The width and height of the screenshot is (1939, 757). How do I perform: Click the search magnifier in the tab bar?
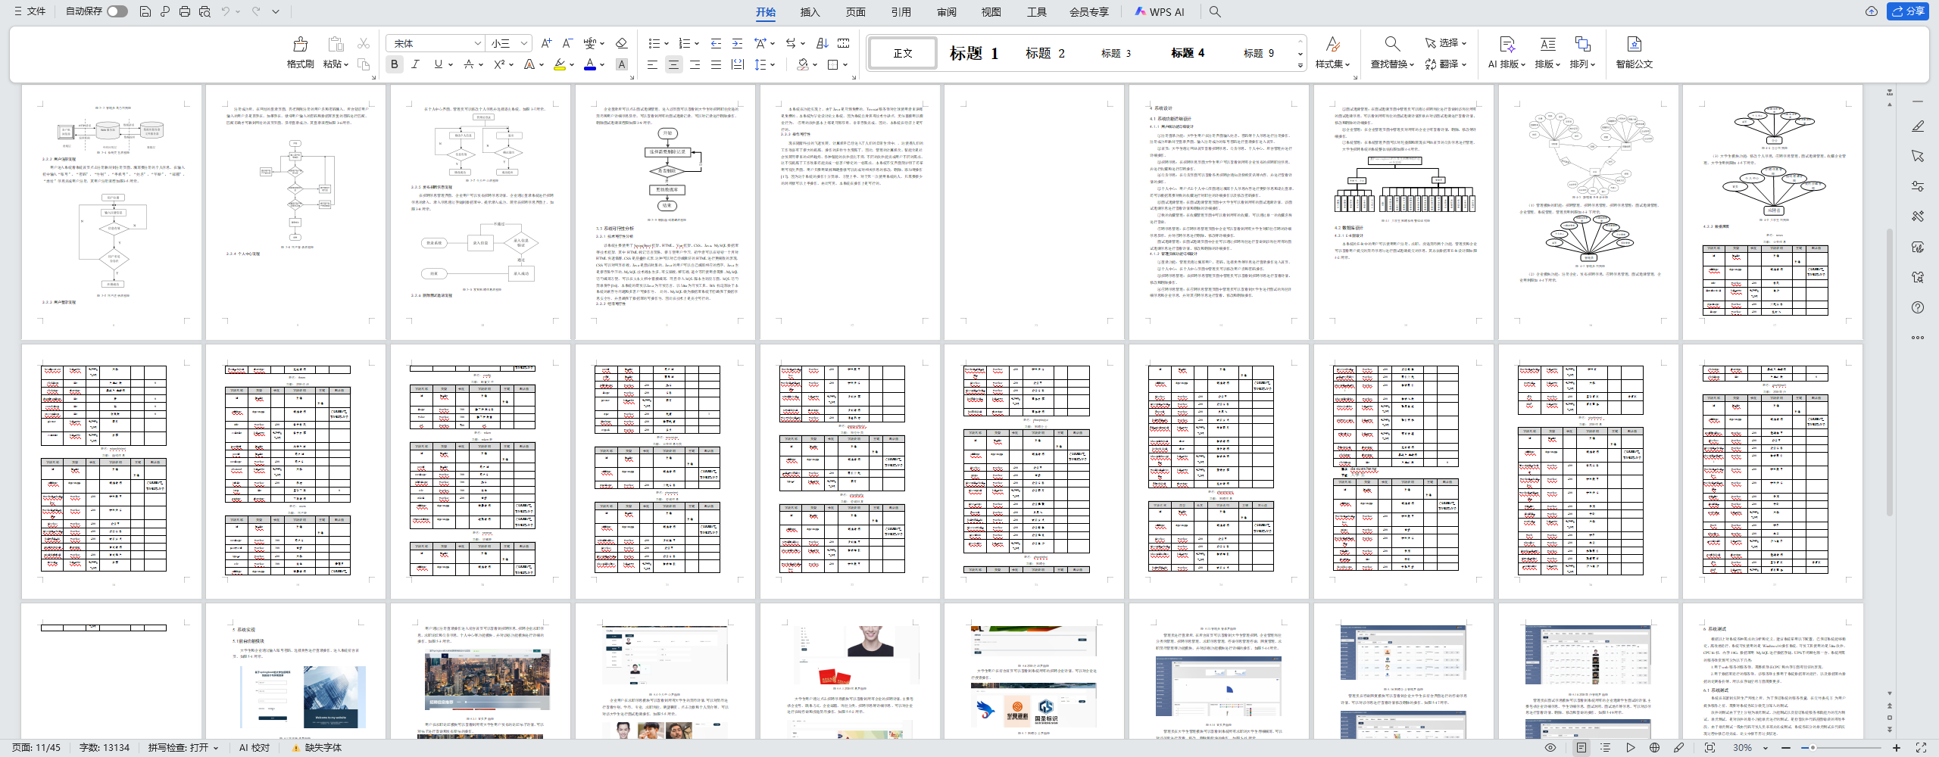1215,11
